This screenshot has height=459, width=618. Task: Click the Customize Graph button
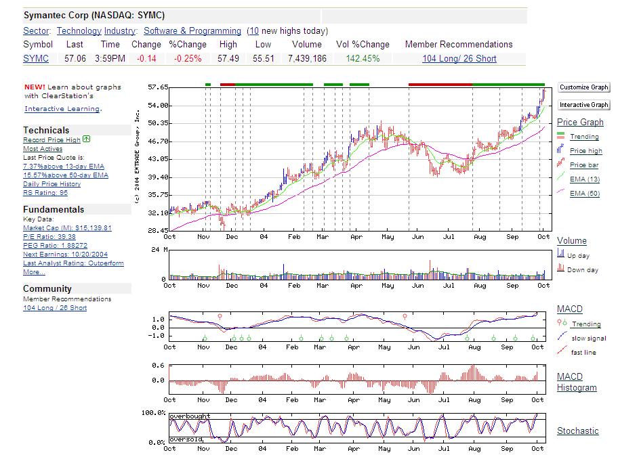point(584,87)
